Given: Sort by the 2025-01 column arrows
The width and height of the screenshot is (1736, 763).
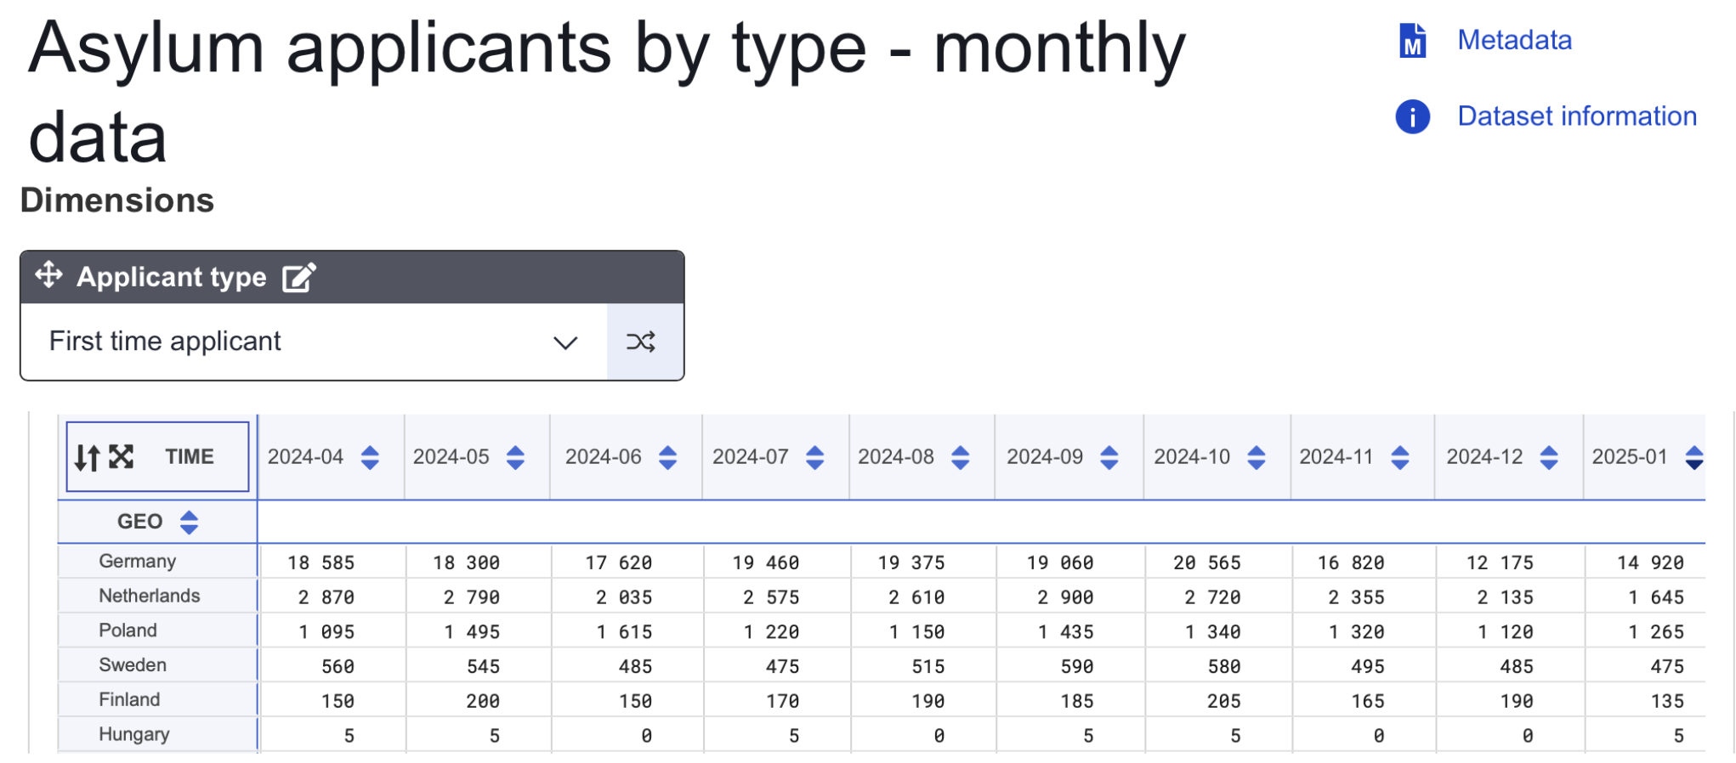Looking at the screenshot, I should click(x=1693, y=457).
